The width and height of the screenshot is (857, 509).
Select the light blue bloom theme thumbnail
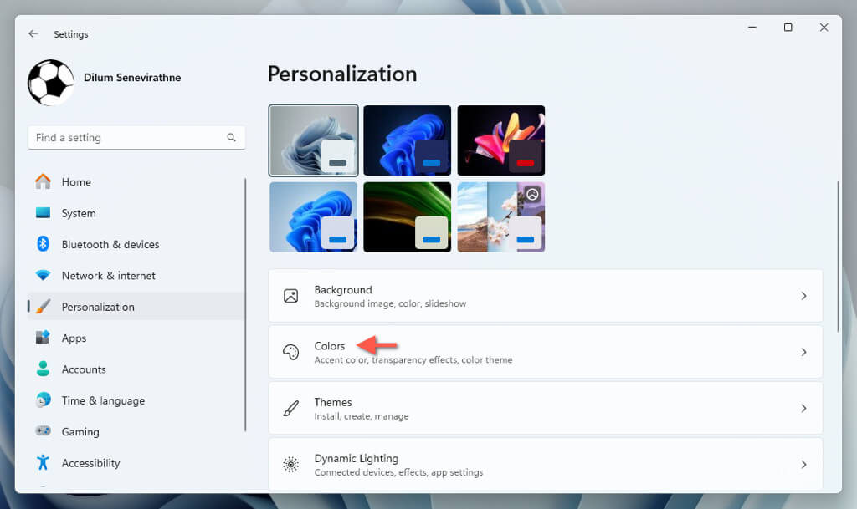313,217
